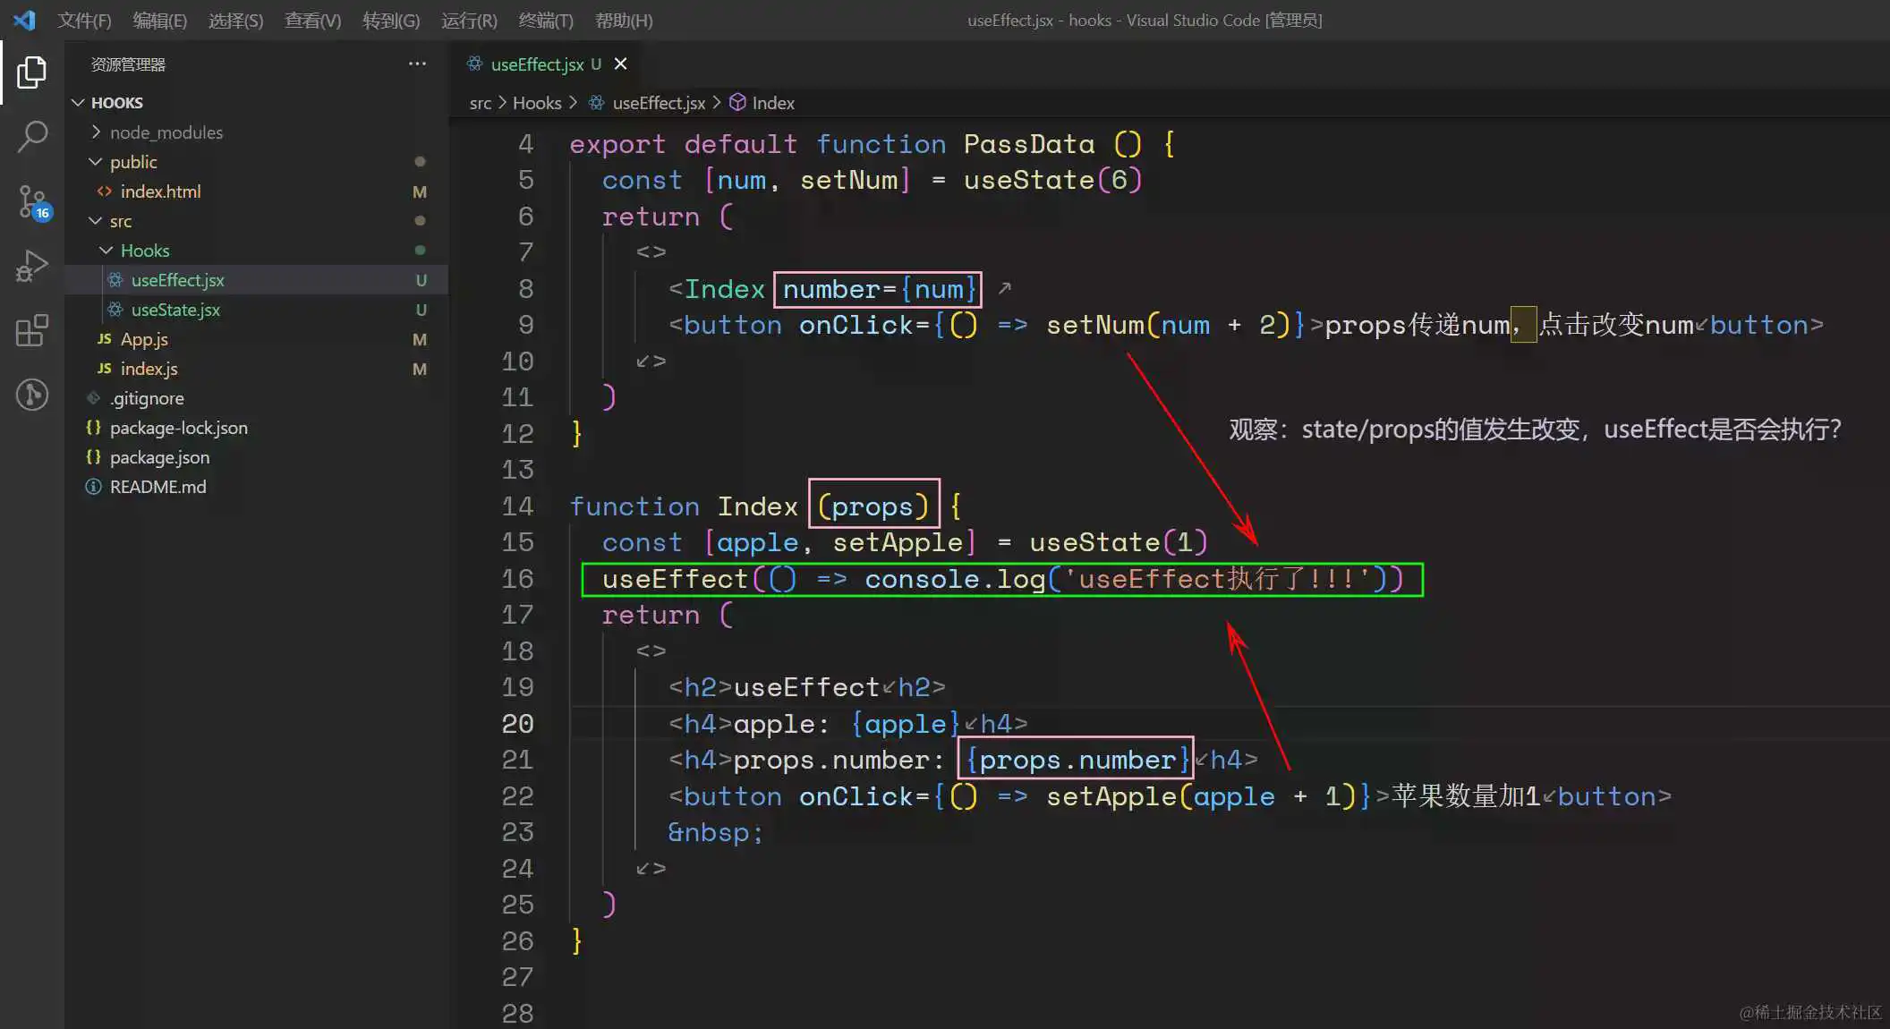Open the 帮助(H) menu
Image resolution: width=1890 pixels, height=1029 pixels.
click(x=624, y=20)
